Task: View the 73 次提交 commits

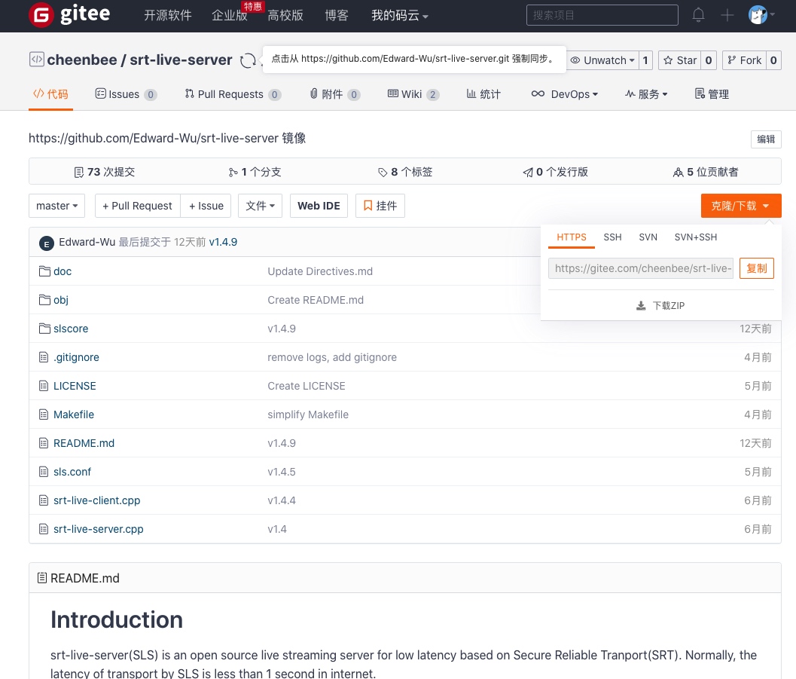Action: (x=105, y=172)
